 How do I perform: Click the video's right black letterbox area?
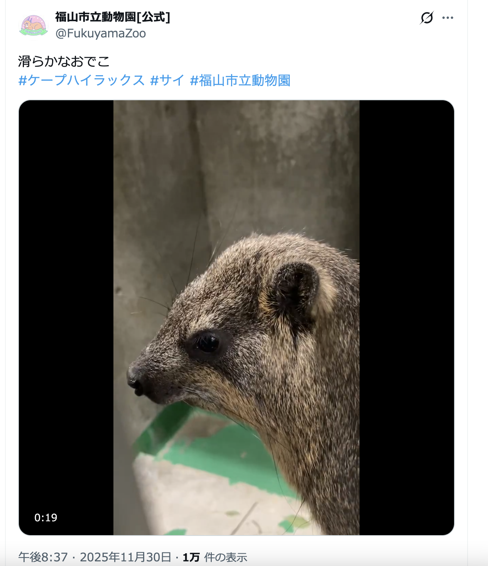[407, 318]
